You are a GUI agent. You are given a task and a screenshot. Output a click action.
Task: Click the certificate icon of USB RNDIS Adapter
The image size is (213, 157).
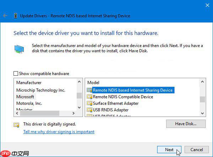click(89, 110)
